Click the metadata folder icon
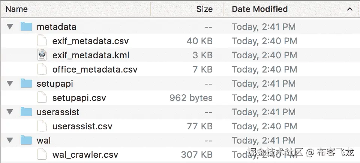This screenshot has height=163, width=360. point(26,27)
